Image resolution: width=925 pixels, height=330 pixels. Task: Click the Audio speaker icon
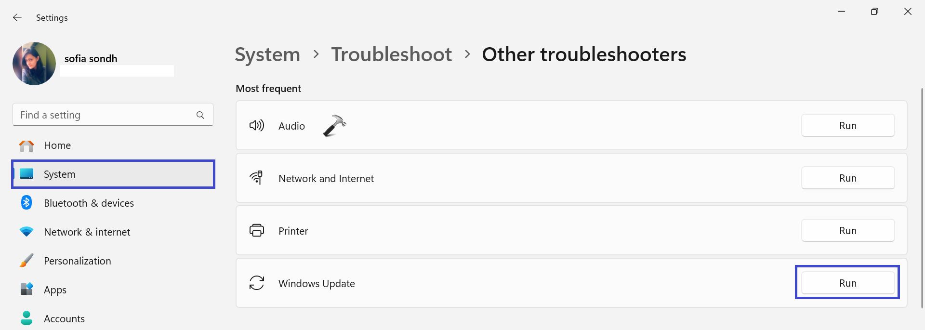(x=256, y=126)
